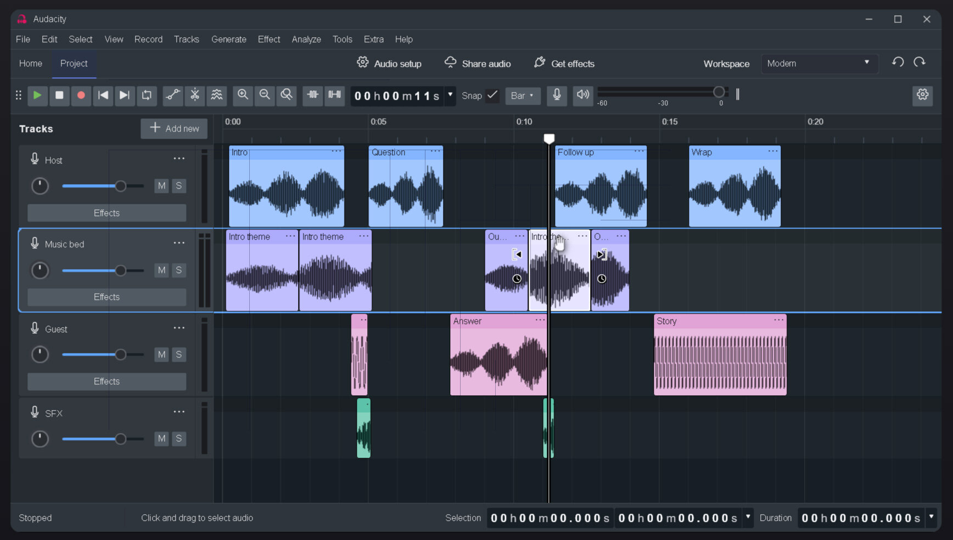Viewport: 953px width, 540px height.
Task: Solo the Music bed track
Action: (x=178, y=270)
